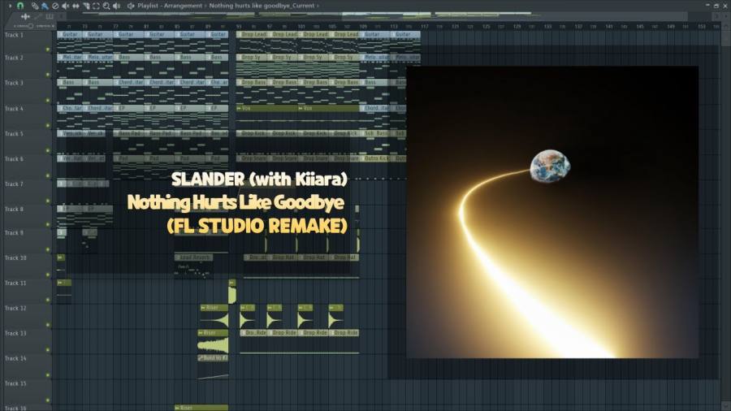Toggle the mute dot for Track 9
The height and width of the screenshot is (411, 731).
(48, 250)
